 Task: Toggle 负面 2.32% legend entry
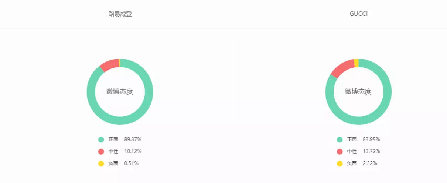tap(357, 163)
